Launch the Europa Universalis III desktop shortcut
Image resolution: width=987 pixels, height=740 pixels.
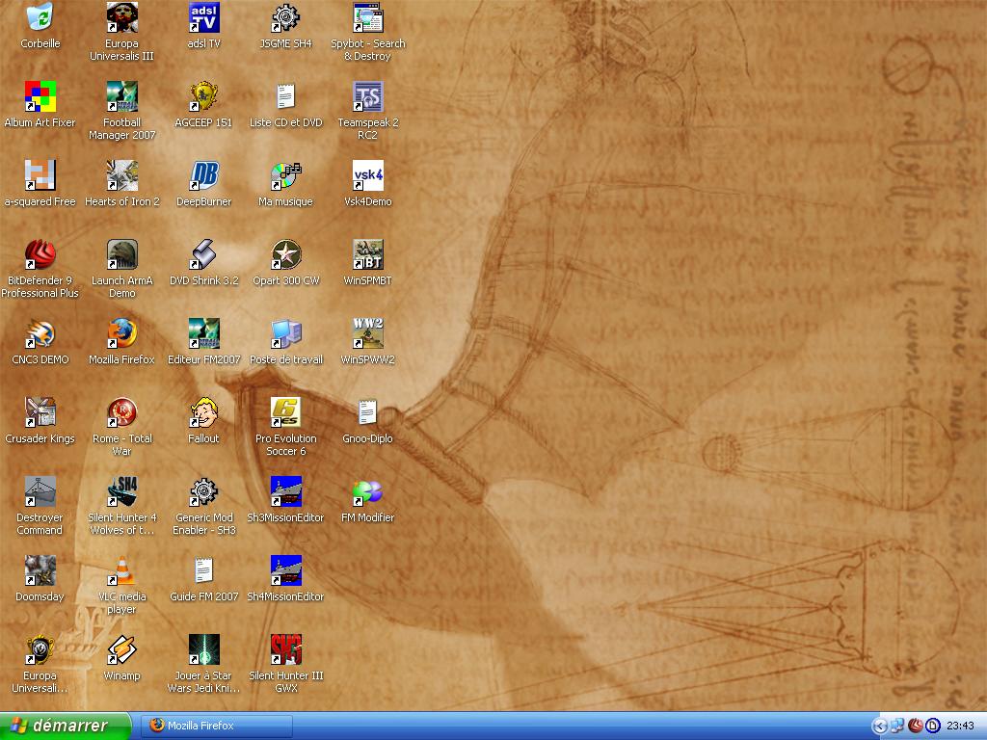coord(122,17)
